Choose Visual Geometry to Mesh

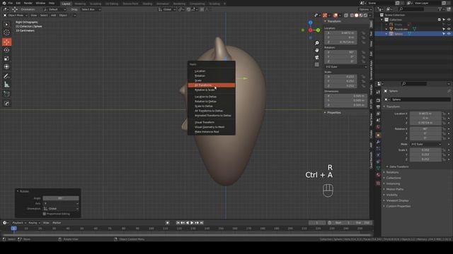211,127
